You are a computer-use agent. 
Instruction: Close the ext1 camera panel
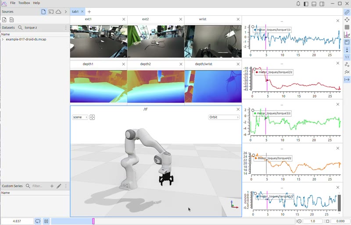124,19
